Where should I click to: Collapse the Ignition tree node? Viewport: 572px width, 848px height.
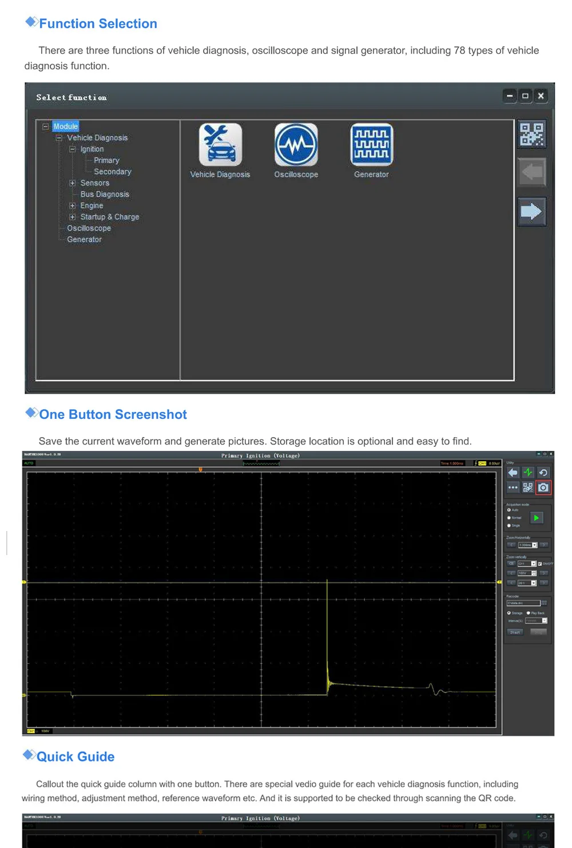pyautogui.click(x=73, y=149)
